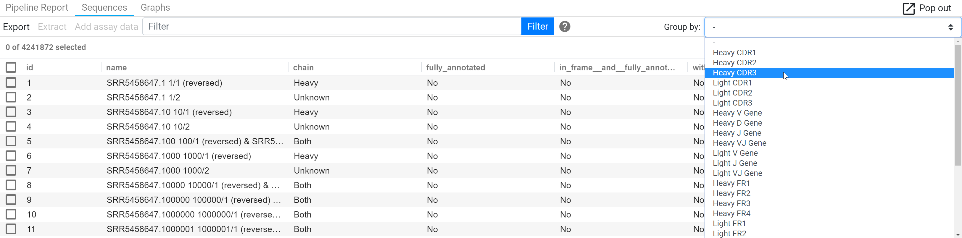Check the box for row 1

tap(11, 82)
